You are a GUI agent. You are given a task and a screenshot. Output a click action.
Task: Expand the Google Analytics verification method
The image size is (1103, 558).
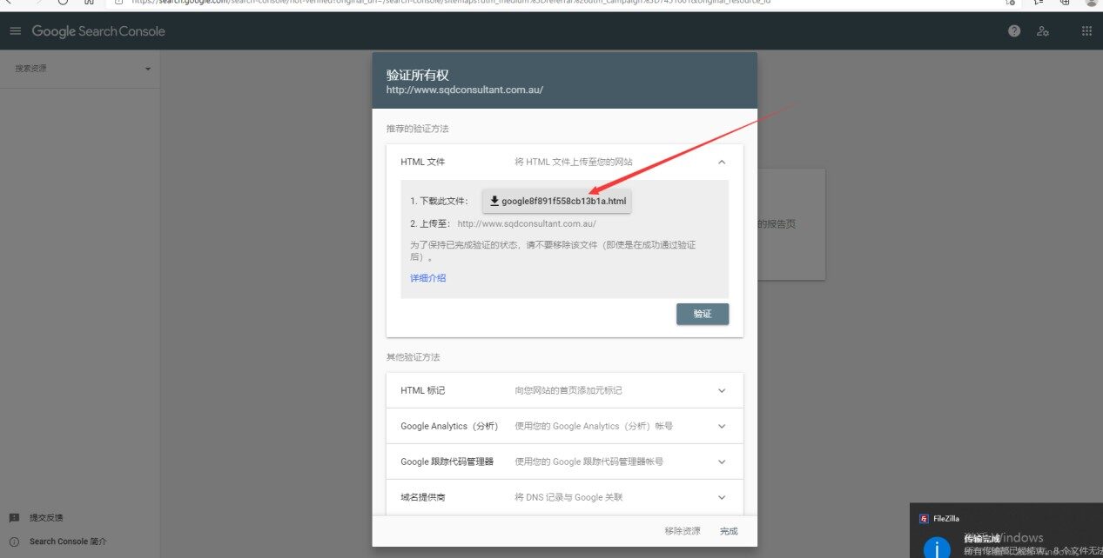pyautogui.click(x=721, y=427)
